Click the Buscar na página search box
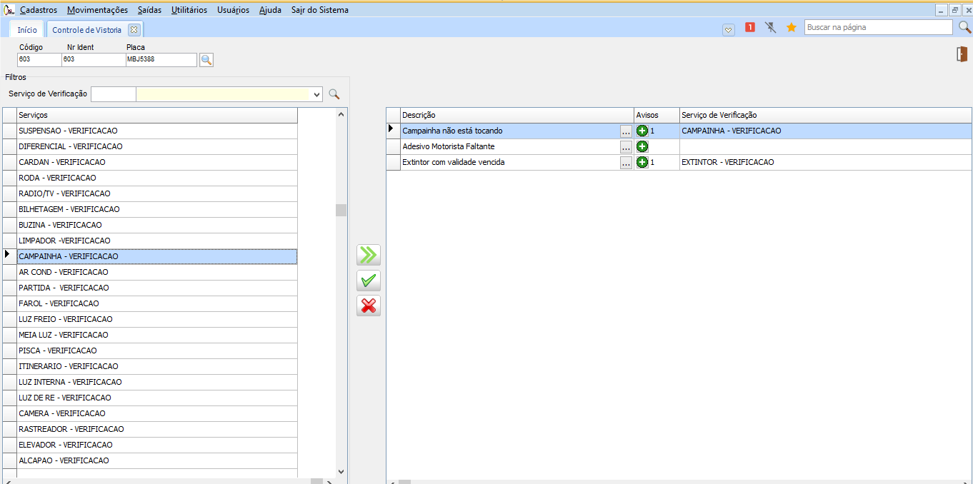The image size is (973, 484). pyautogui.click(x=878, y=27)
